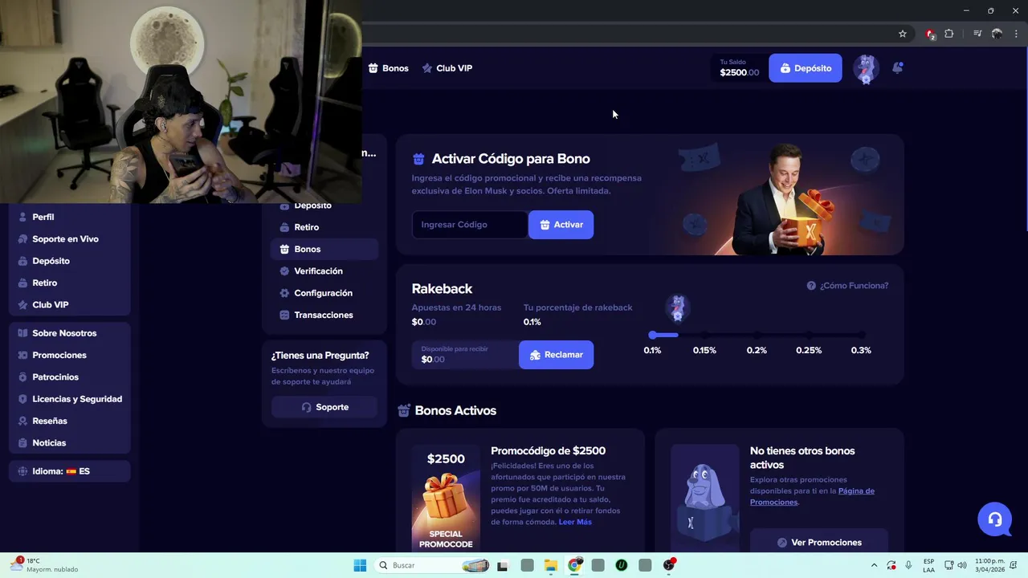Click the 0.1% rakeback slider handle

pyautogui.click(x=653, y=335)
